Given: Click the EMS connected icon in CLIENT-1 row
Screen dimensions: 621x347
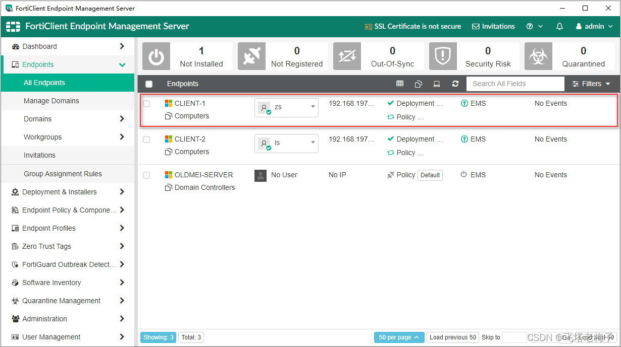Looking at the screenshot, I should pos(464,103).
